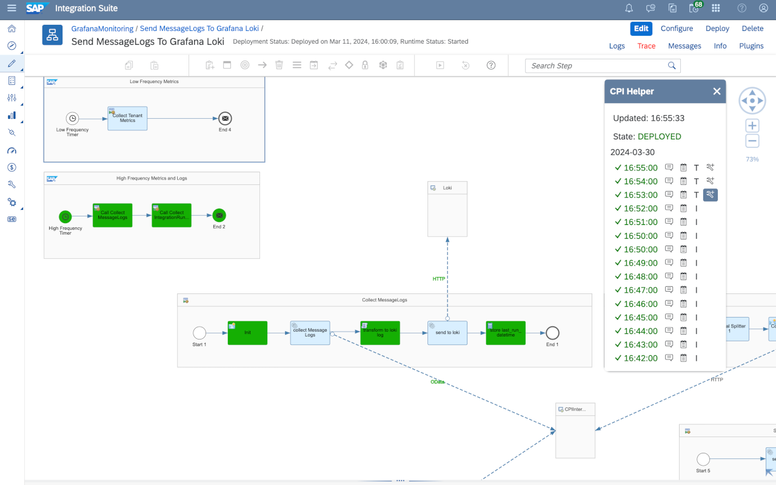Toggle trace for the 16:55 log entry
Image resolution: width=776 pixels, height=485 pixels.
(x=711, y=168)
